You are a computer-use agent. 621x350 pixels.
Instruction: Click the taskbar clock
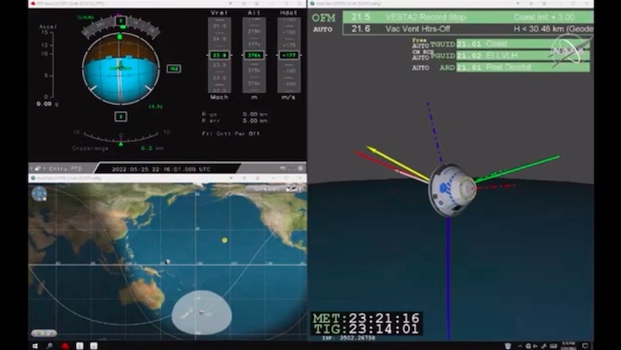(568, 346)
